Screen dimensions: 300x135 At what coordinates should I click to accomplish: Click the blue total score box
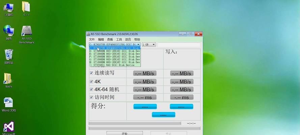[x=164, y=115]
